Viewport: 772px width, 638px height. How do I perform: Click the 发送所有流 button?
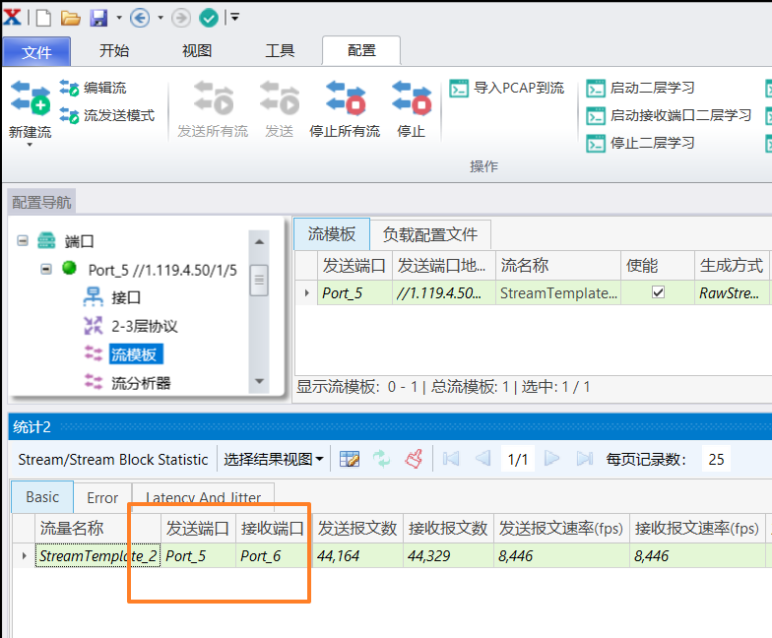pyautogui.click(x=213, y=110)
